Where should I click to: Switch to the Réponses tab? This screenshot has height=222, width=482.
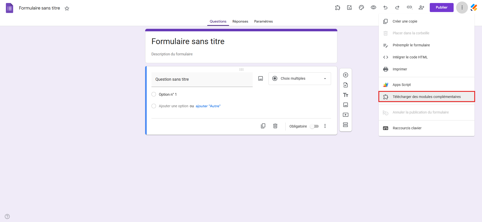pos(240,21)
